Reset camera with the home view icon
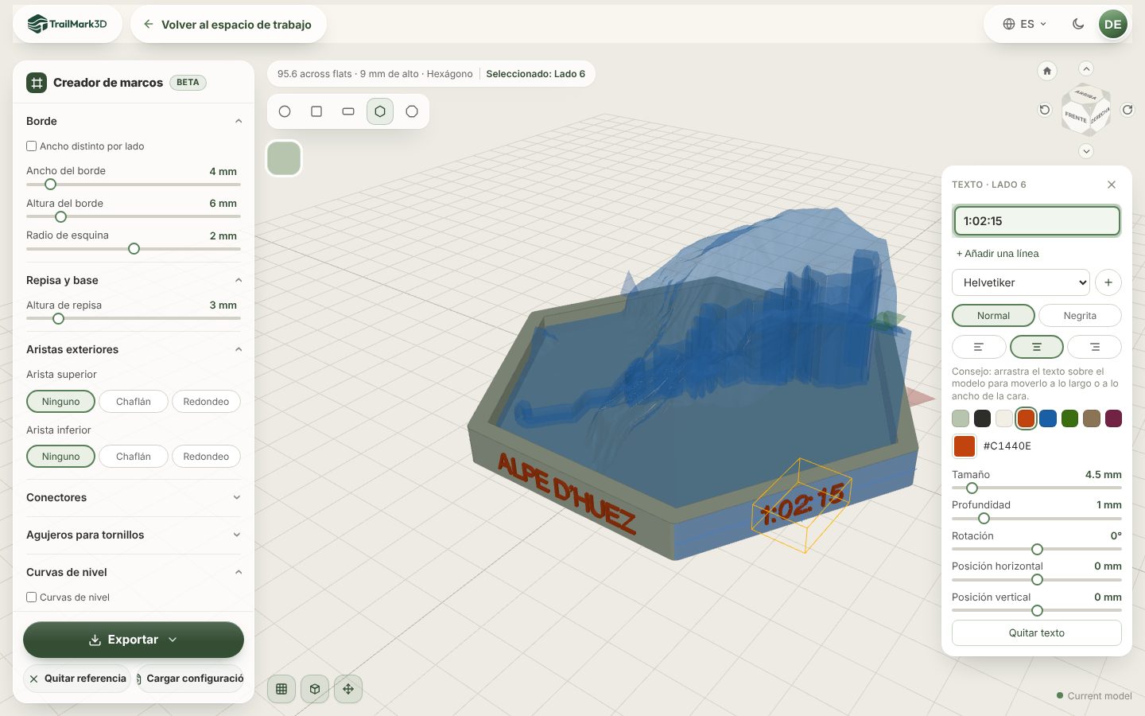 [x=1047, y=71]
